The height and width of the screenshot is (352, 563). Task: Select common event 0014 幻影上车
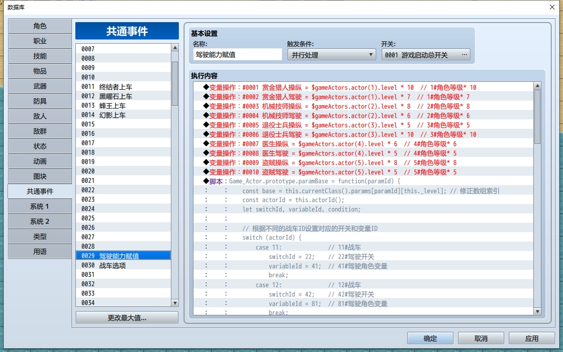[123, 115]
